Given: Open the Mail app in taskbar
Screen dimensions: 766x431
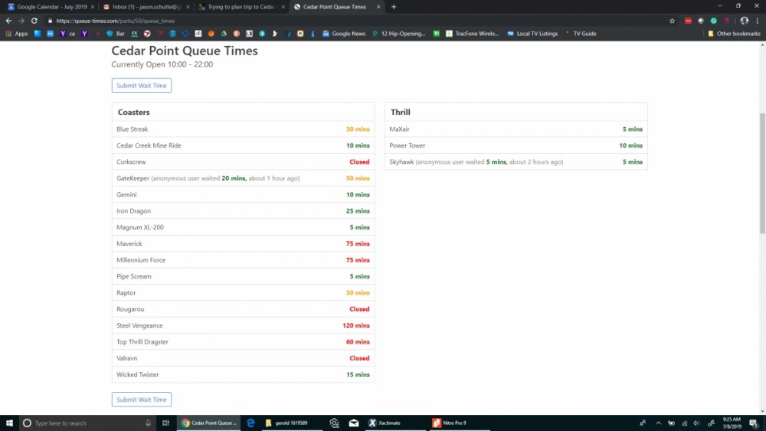Looking at the screenshot, I should (x=354, y=423).
